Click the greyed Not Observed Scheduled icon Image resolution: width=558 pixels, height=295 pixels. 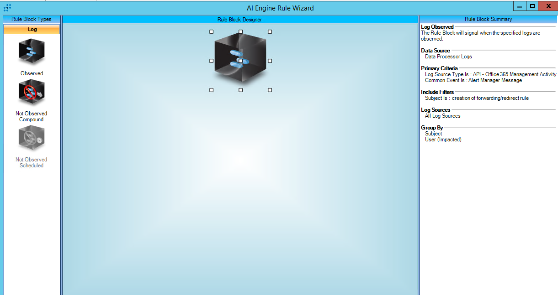[x=32, y=138]
